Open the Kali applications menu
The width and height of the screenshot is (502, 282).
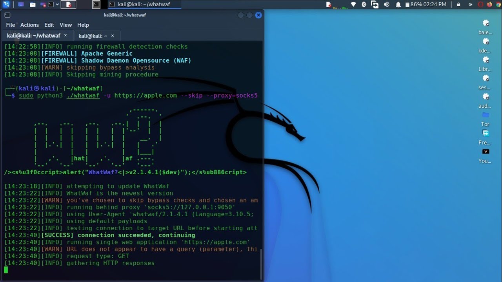click(x=6, y=4)
